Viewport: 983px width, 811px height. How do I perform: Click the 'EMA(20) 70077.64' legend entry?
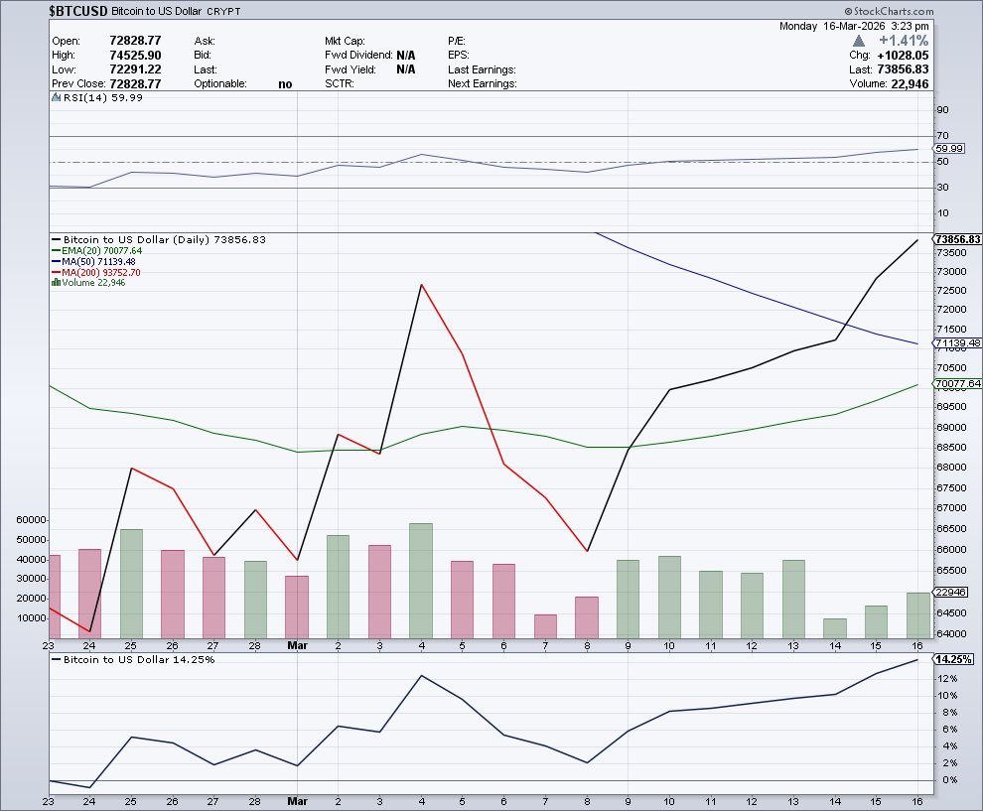point(101,251)
